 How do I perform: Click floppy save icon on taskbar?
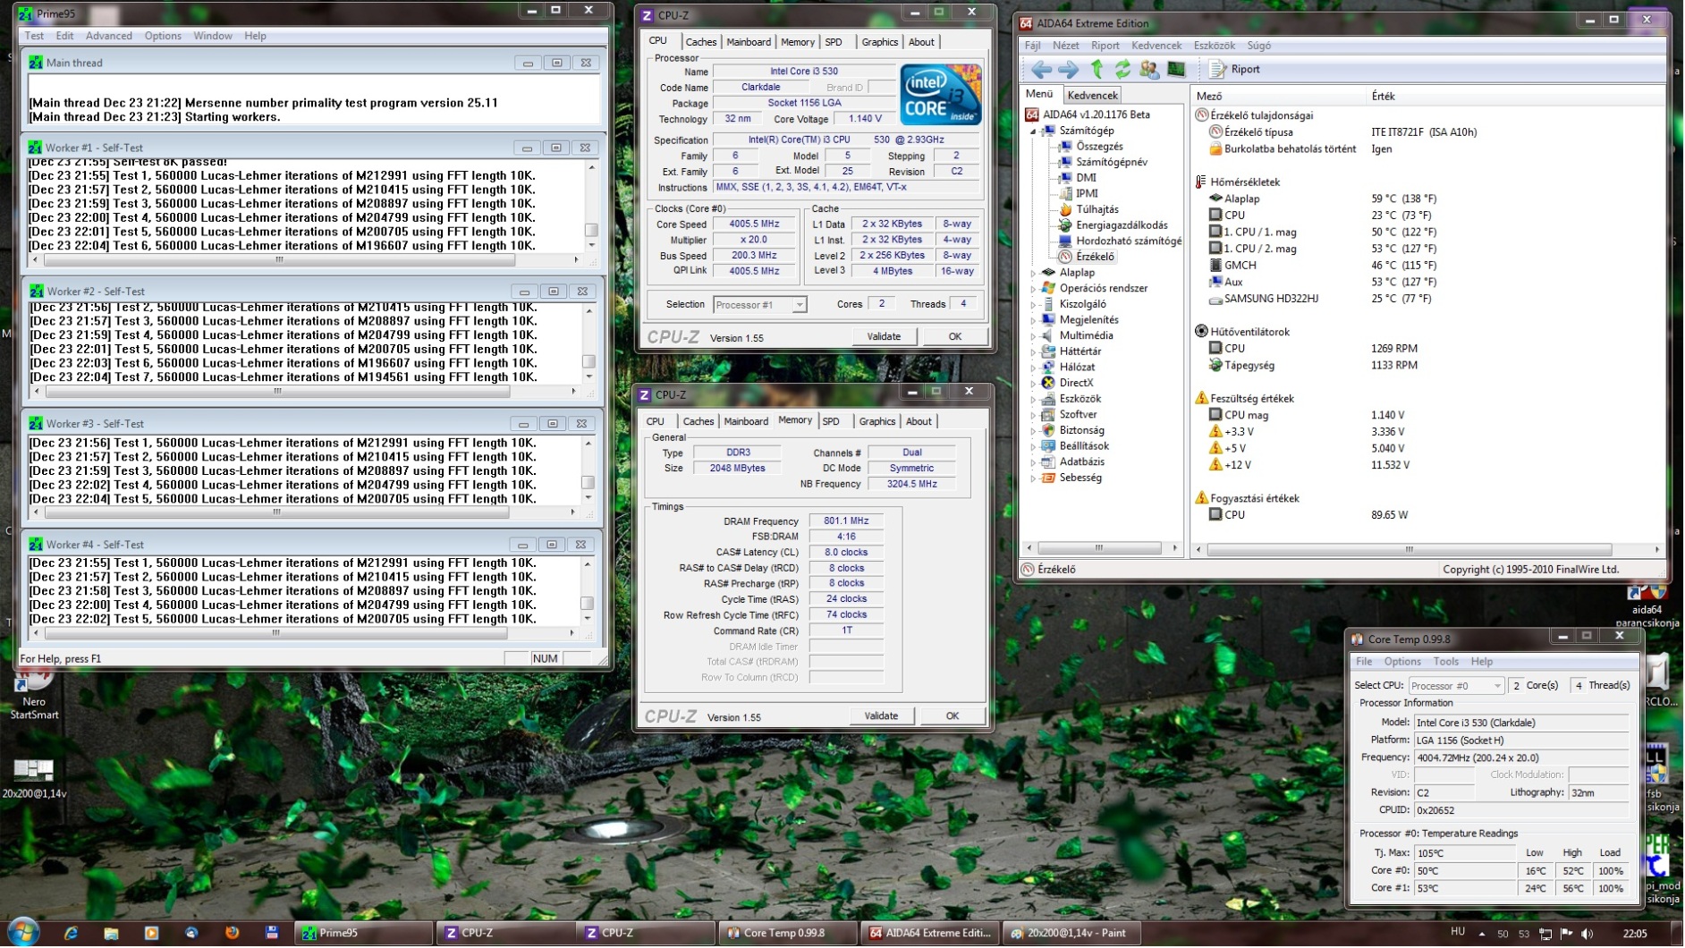(272, 933)
